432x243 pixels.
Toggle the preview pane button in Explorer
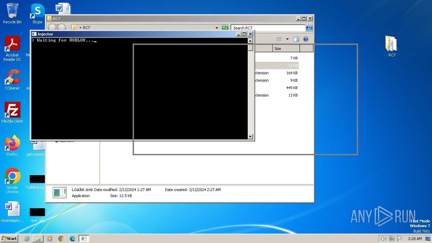tap(296, 39)
